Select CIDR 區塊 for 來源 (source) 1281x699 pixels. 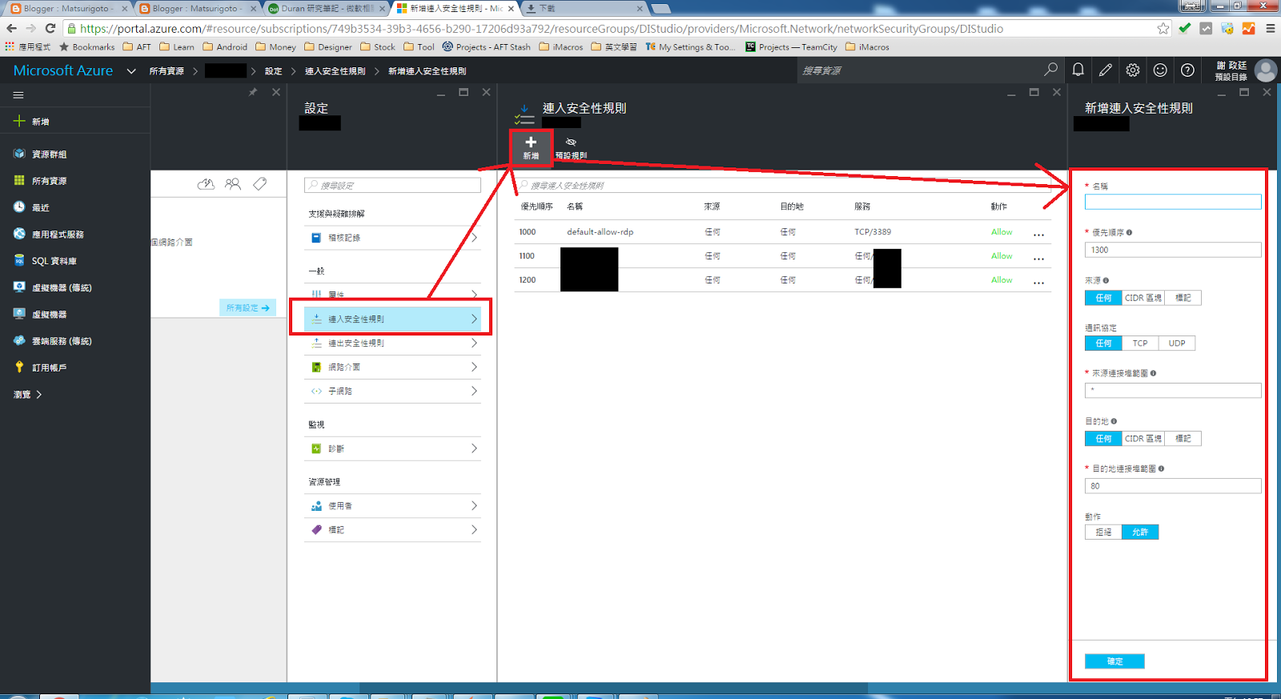[1143, 298]
